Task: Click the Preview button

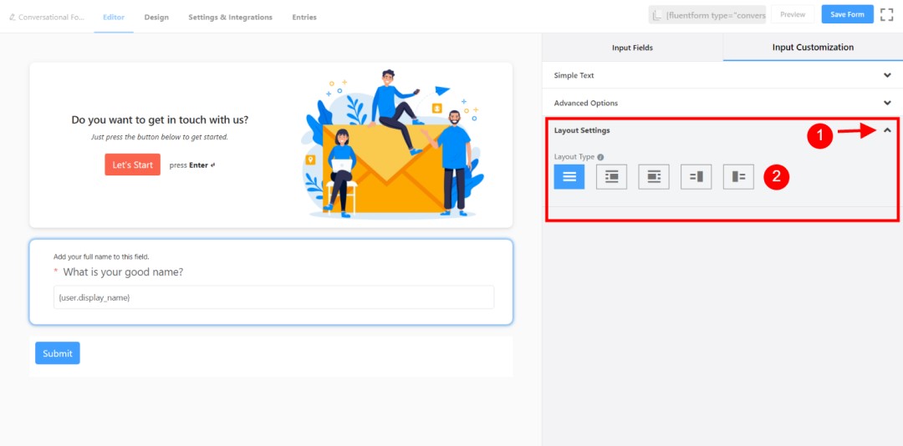Action: [793, 14]
